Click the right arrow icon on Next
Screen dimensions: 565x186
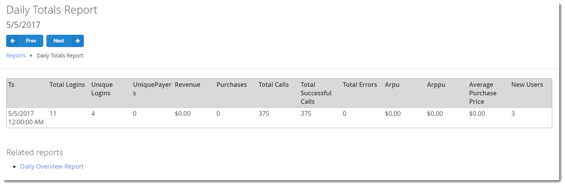point(78,41)
